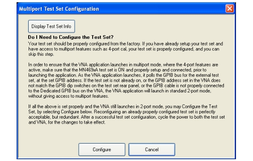253x161 pixels.
Task: Select heading 'Do I Need to Configure the Test Set?'
Action: (71, 37)
